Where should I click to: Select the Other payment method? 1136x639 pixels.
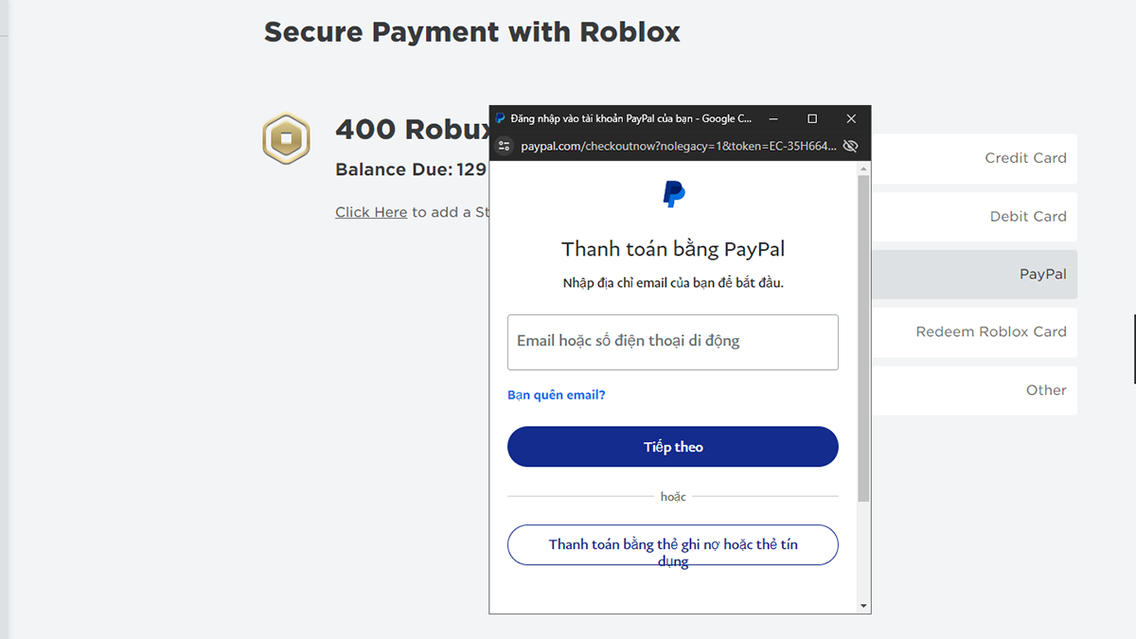(1046, 389)
